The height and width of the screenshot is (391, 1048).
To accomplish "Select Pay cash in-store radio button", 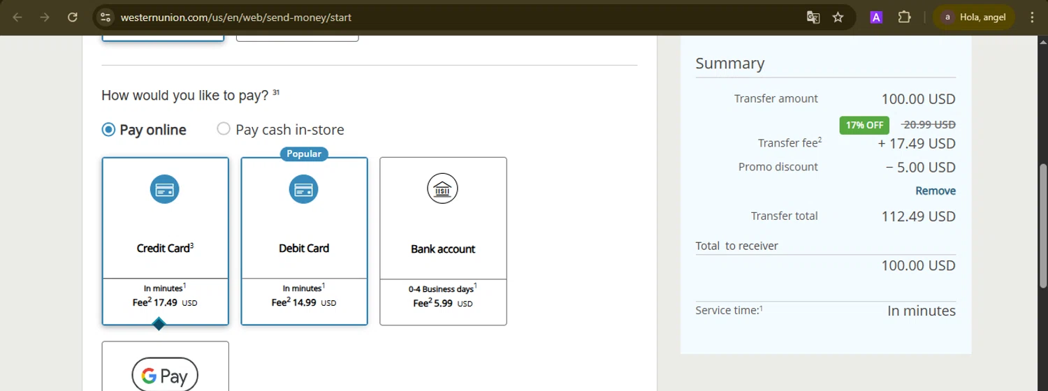I will [x=224, y=129].
